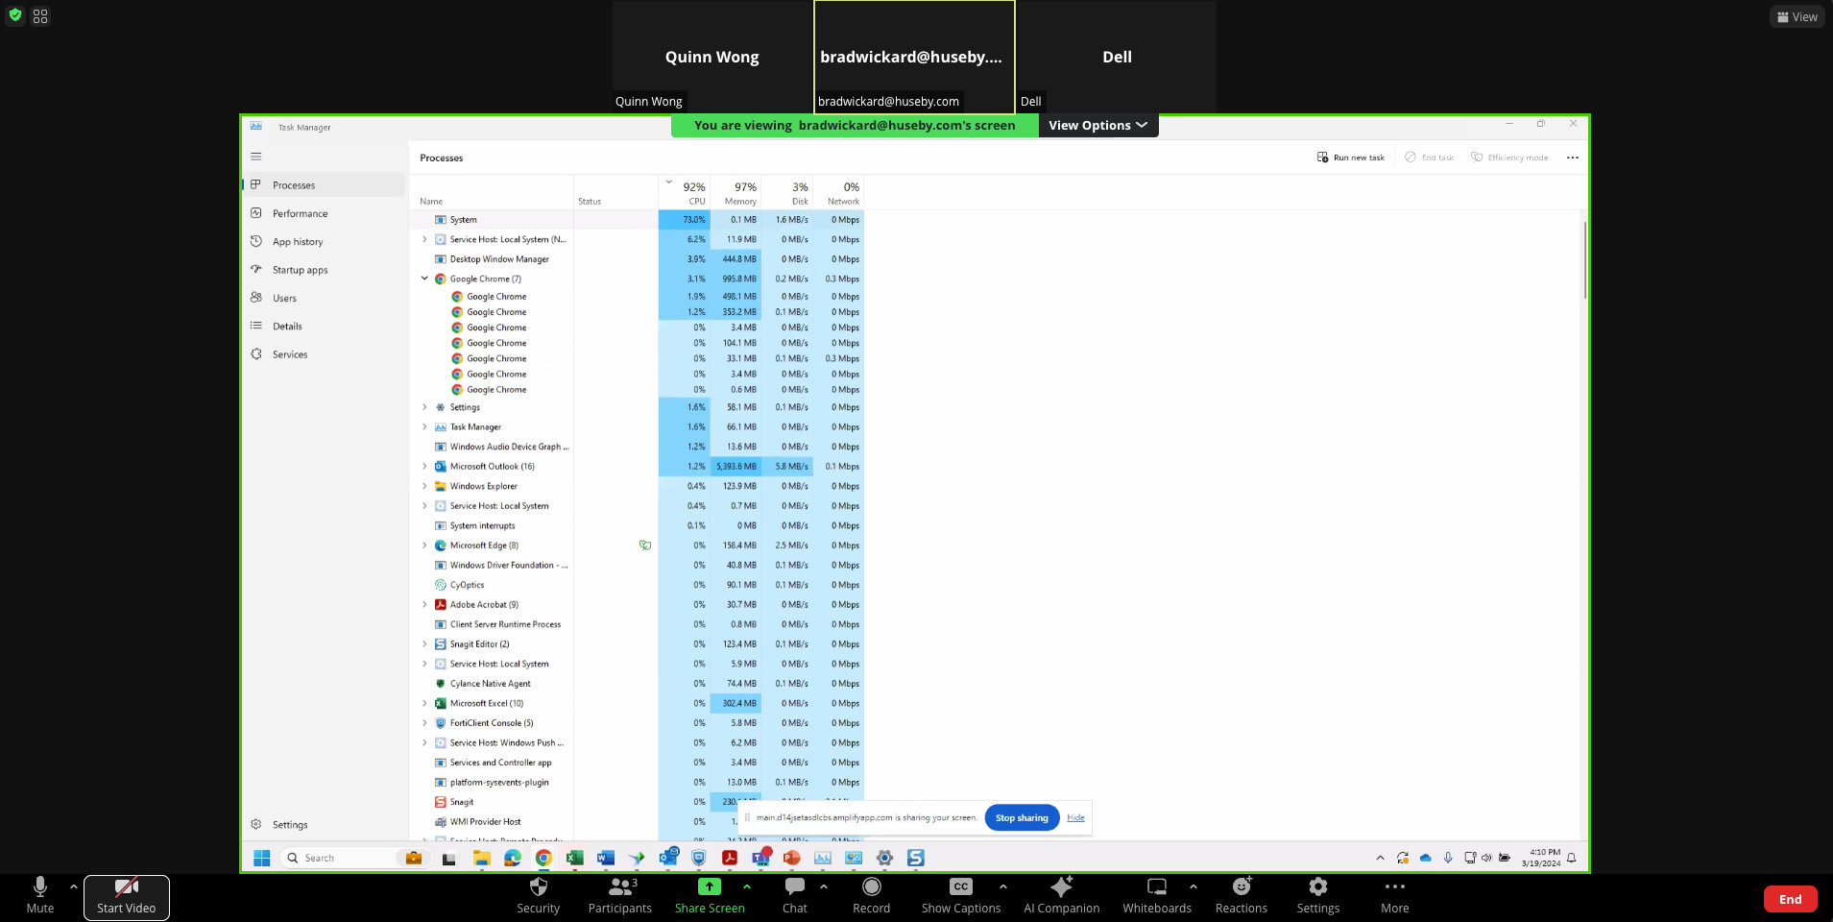Open caption options arrow beside Show Captions
This screenshot has height=922, width=1833.
(x=1003, y=886)
